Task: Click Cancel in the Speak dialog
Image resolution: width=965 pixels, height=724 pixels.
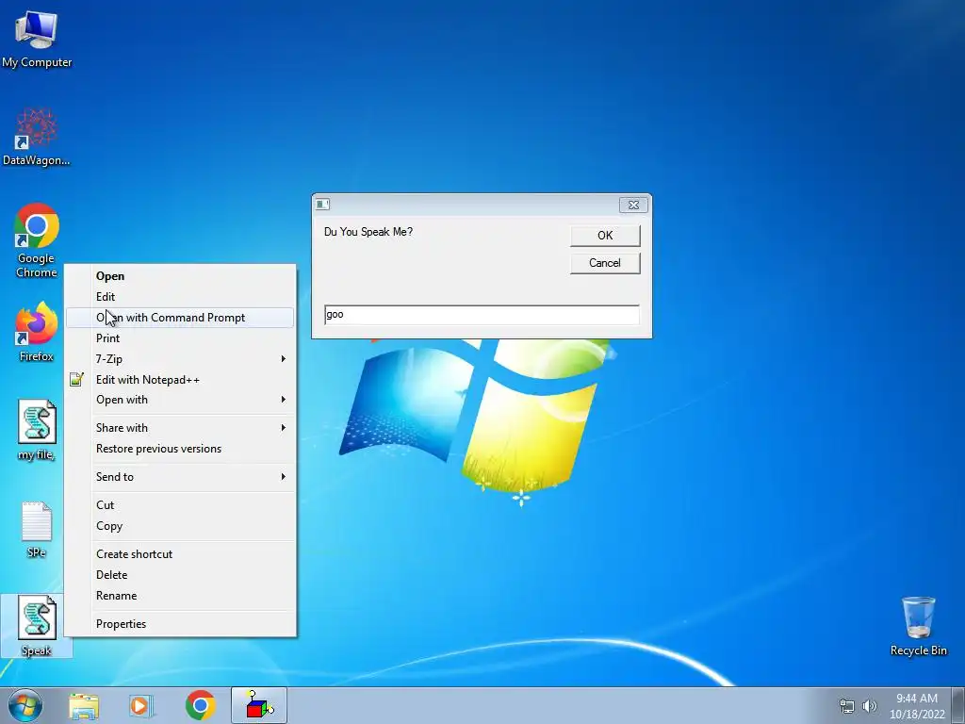Action: [605, 263]
